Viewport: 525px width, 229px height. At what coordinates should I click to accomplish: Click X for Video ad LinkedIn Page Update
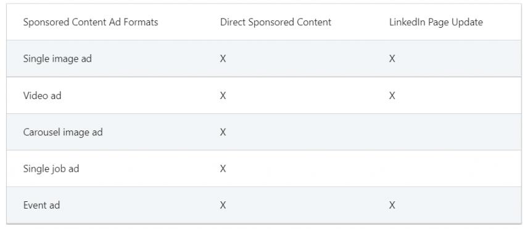tap(392, 95)
